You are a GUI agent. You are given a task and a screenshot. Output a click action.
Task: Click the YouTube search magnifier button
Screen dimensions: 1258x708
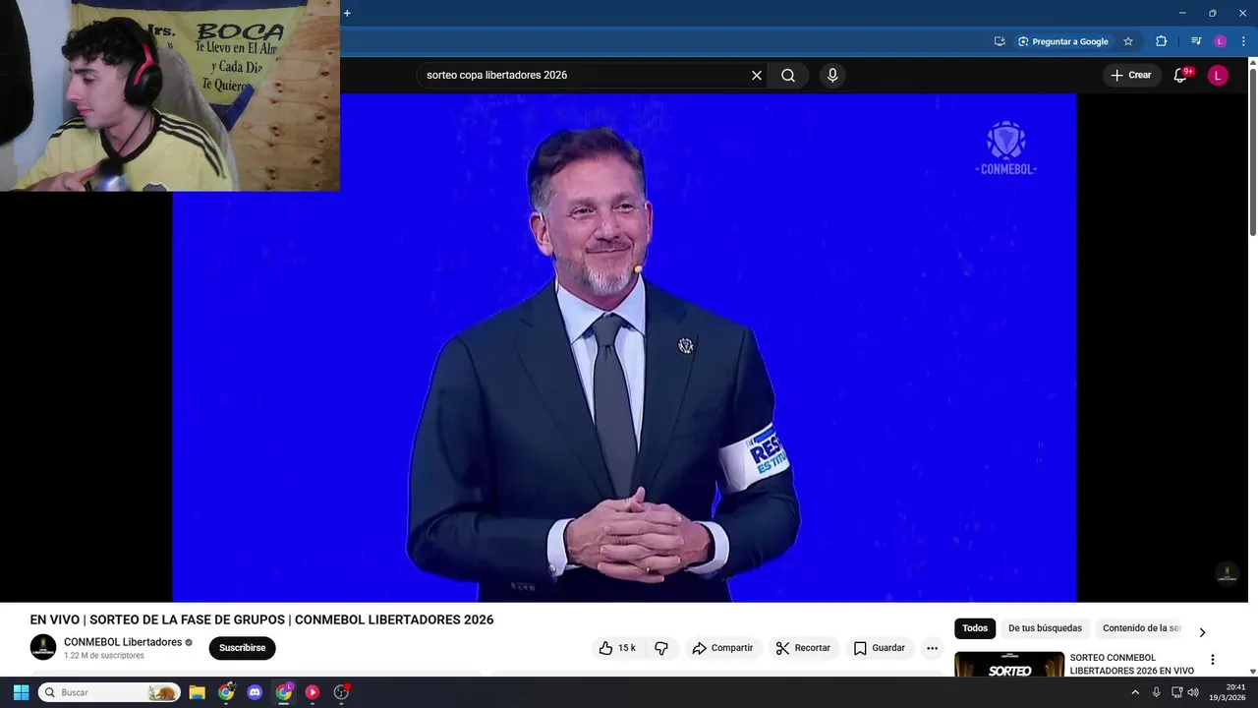coord(788,75)
